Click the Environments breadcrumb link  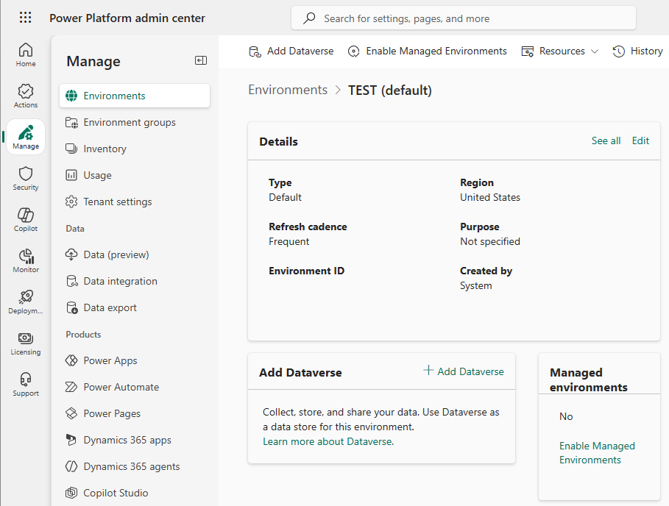288,90
